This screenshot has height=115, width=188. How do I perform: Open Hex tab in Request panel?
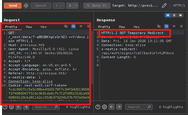point(43,27)
